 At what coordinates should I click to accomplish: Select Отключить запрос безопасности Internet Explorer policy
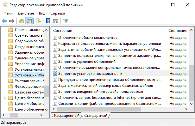coord(120,98)
